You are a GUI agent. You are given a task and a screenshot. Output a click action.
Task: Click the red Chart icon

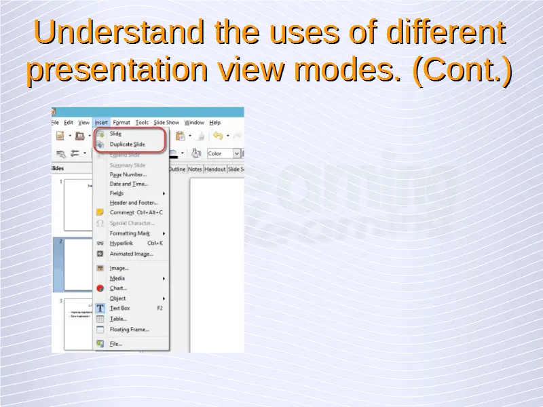click(x=100, y=288)
